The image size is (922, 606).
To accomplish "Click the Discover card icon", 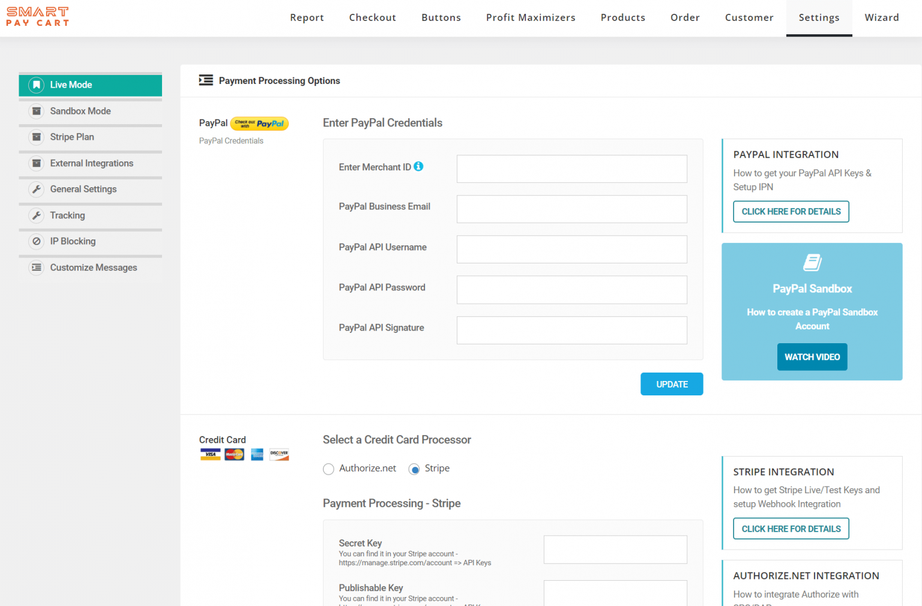I will [279, 454].
